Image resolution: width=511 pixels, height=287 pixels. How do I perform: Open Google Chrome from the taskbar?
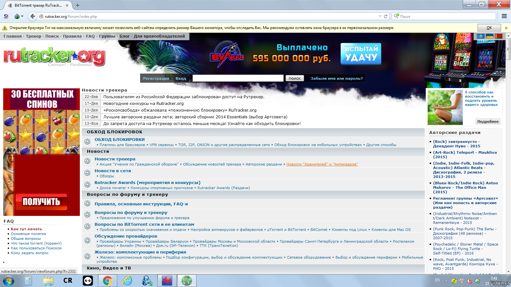[x=107, y=281]
